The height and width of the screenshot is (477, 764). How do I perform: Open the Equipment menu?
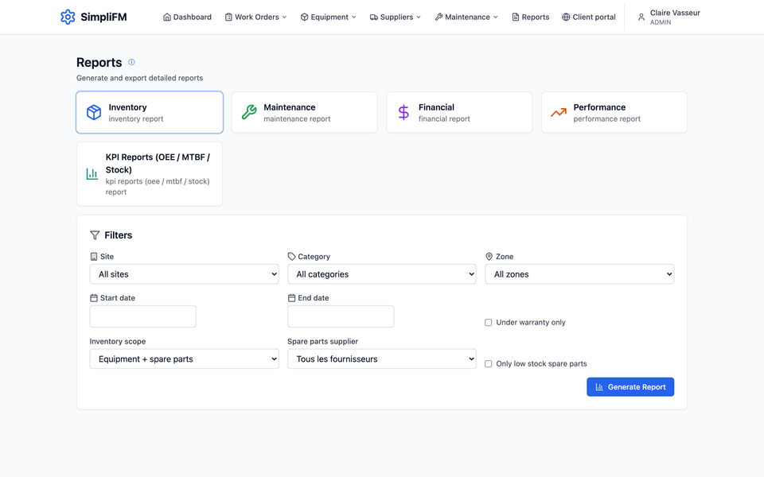pos(329,17)
